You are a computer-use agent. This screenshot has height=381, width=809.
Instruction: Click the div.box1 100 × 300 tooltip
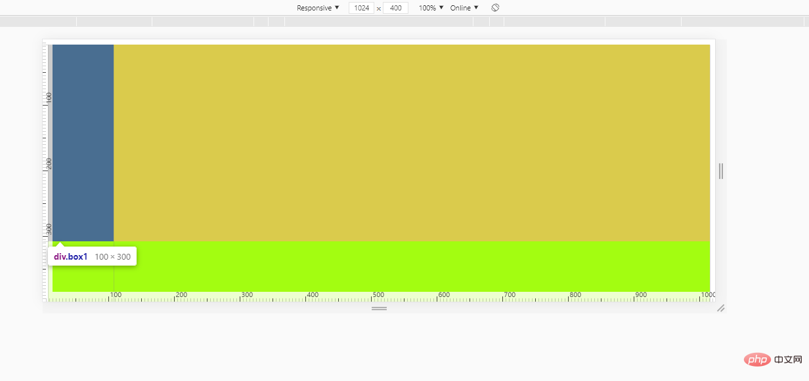click(x=92, y=256)
